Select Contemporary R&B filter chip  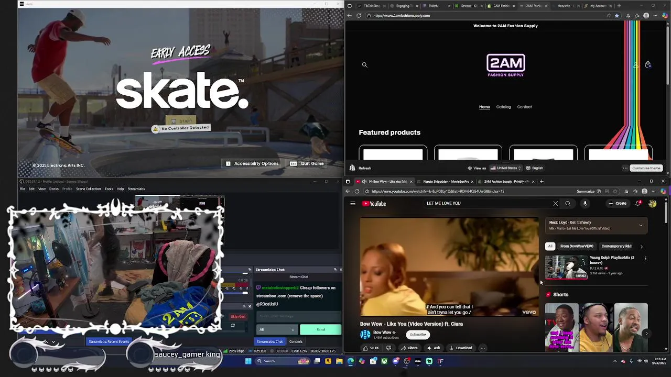[x=616, y=247]
